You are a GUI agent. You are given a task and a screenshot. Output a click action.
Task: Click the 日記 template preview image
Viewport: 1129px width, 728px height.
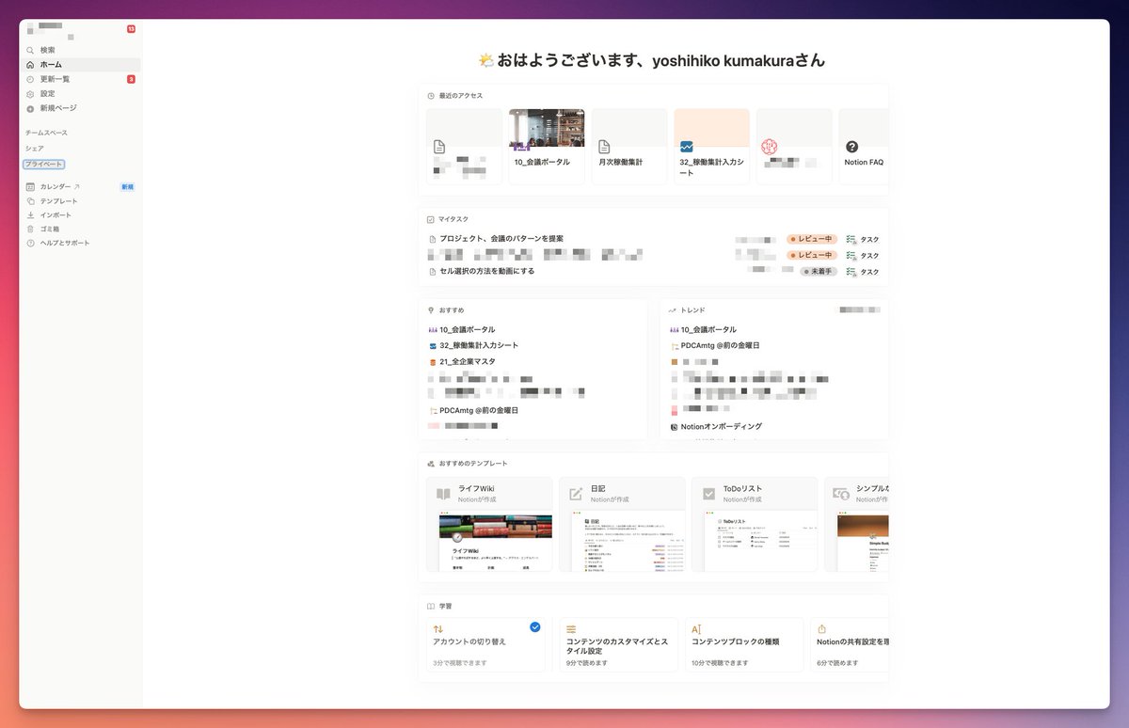point(628,541)
